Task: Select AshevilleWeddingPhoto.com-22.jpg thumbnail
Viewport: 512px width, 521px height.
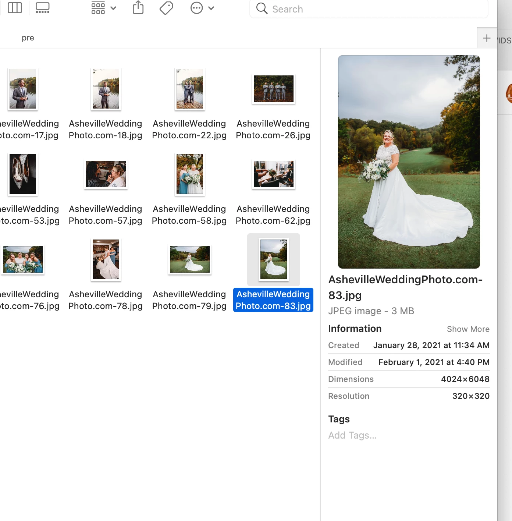Action: (x=190, y=89)
